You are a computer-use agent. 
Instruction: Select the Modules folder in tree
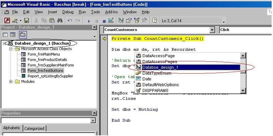coord(28,81)
